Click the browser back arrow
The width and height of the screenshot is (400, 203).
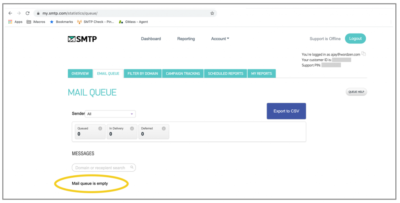(10, 13)
